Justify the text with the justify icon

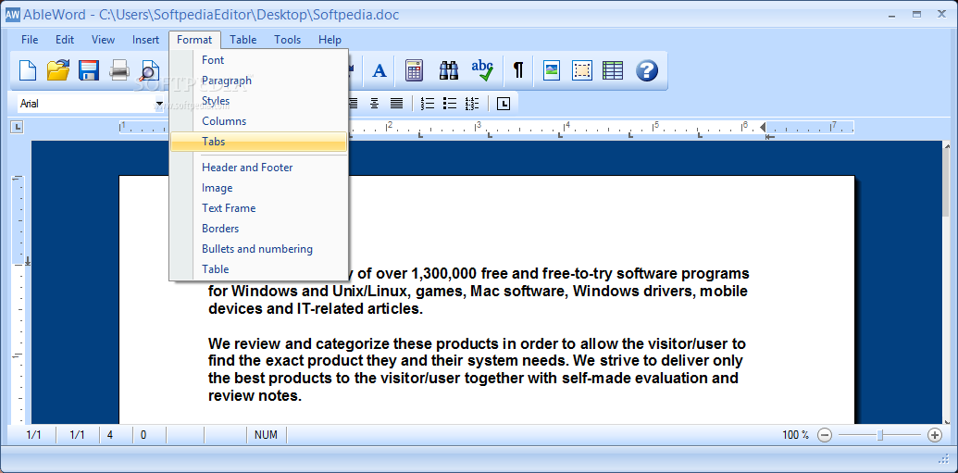(396, 104)
